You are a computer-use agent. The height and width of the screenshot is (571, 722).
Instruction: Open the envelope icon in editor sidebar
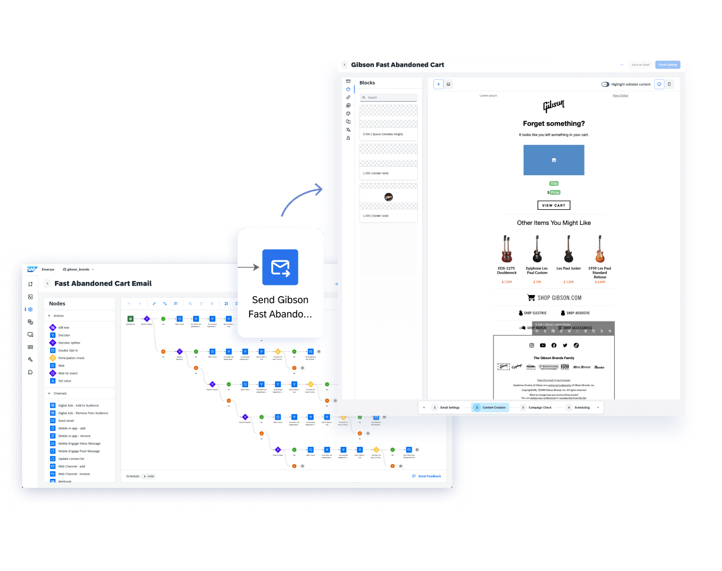click(x=348, y=81)
